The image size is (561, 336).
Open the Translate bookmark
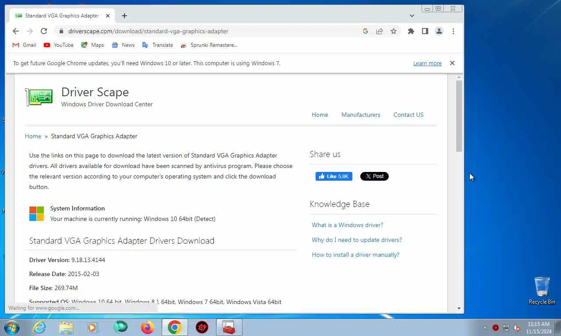tap(157, 45)
